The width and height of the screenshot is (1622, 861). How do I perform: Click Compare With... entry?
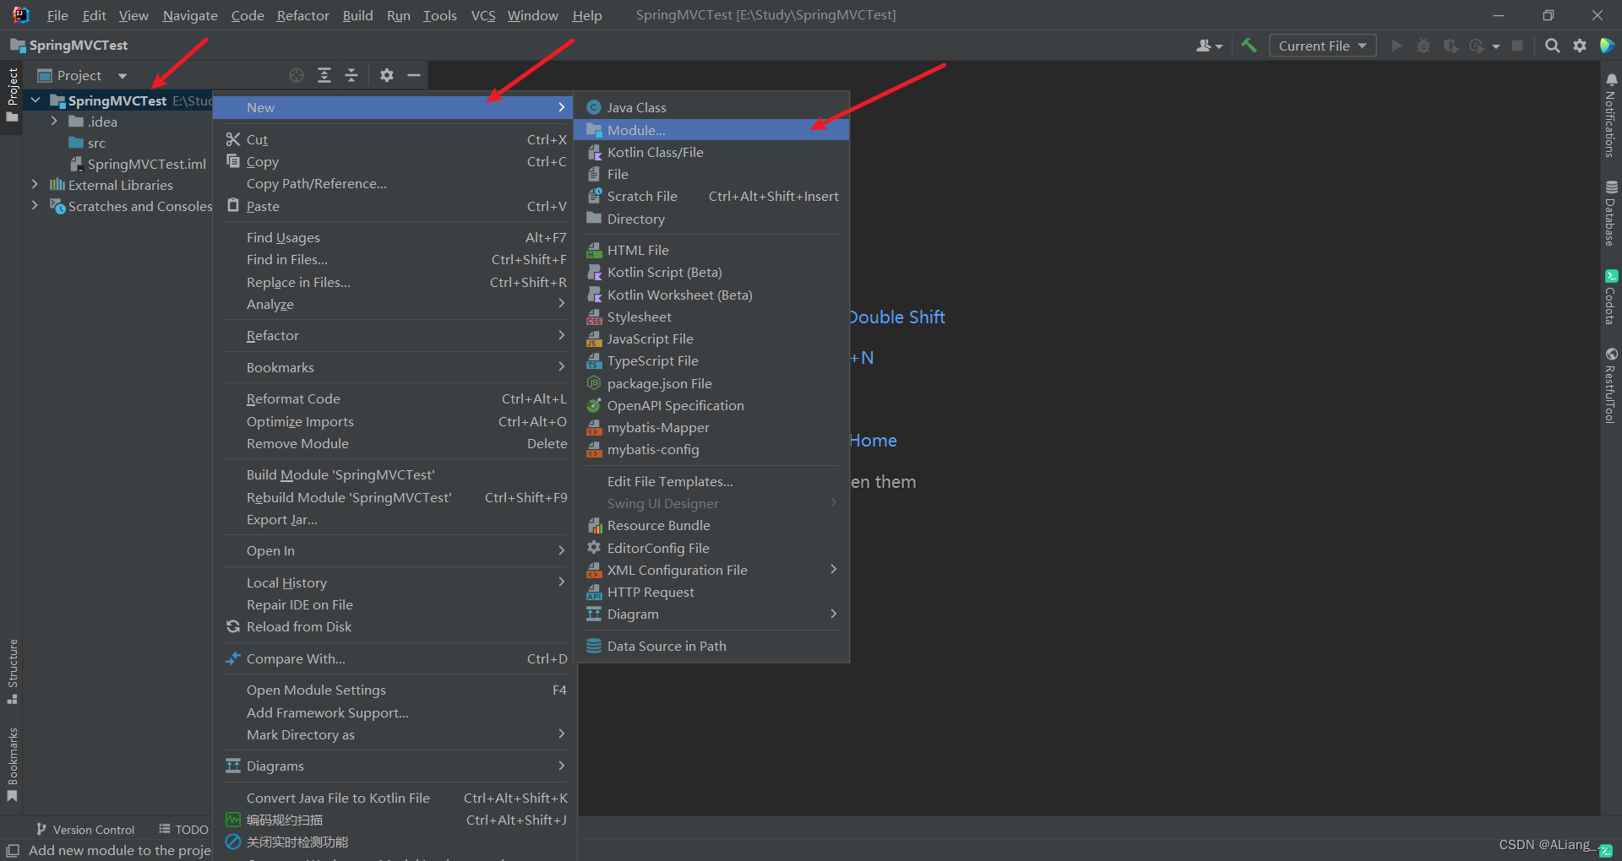(x=395, y=658)
